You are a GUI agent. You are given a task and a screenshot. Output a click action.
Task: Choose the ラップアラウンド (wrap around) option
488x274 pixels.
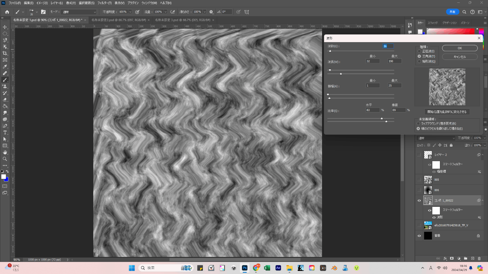pos(419,124)
